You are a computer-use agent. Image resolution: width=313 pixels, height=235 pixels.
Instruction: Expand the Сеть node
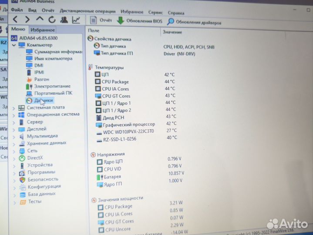[14, 151]
